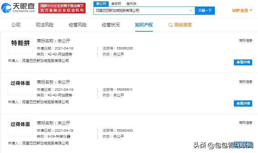The width and height of the screenshot is (258, 153).
Task: View details for trademark 55366285
Action: click(243, 62)
